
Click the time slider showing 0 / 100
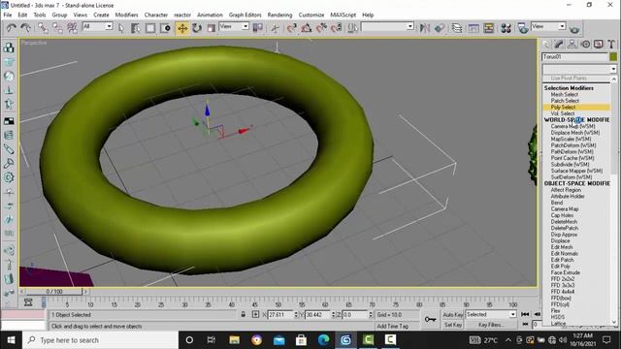tap(54, 292)
